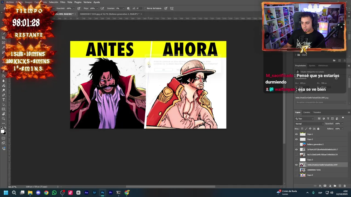Viewport: 351px width, 197px height.
Task: Open WhatsApp from taskbar
Action: (54, 193)
